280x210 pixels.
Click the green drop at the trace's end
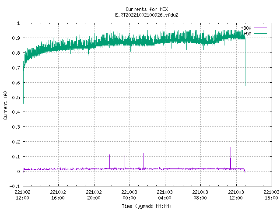point(245,63)
